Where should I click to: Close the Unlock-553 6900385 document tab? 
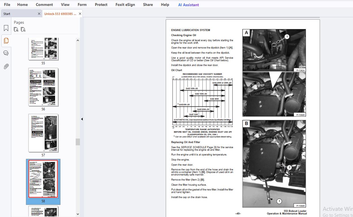(x=80, y=14)
